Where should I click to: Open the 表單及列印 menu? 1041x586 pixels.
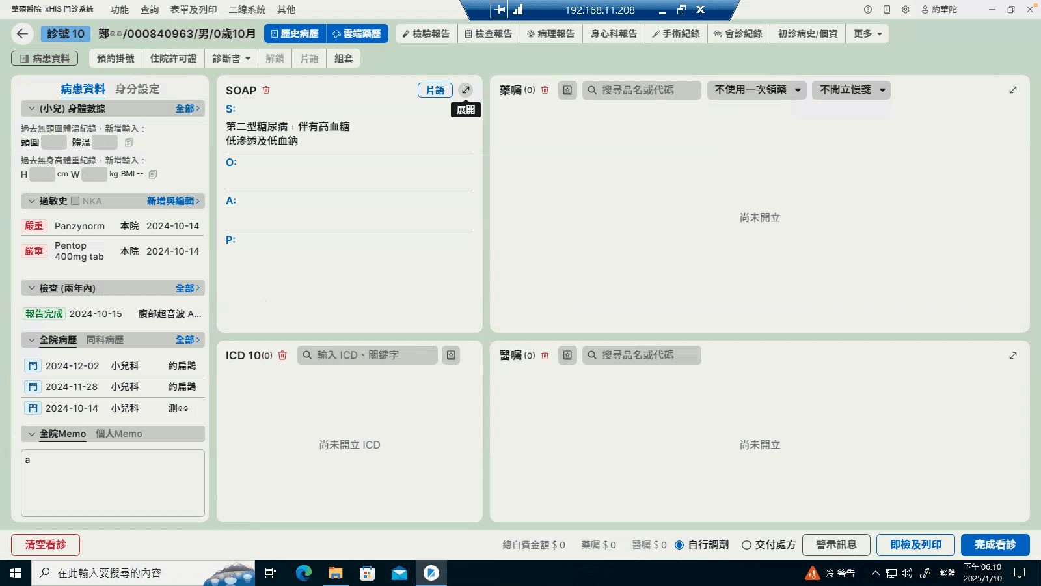[x=194, y=10]
